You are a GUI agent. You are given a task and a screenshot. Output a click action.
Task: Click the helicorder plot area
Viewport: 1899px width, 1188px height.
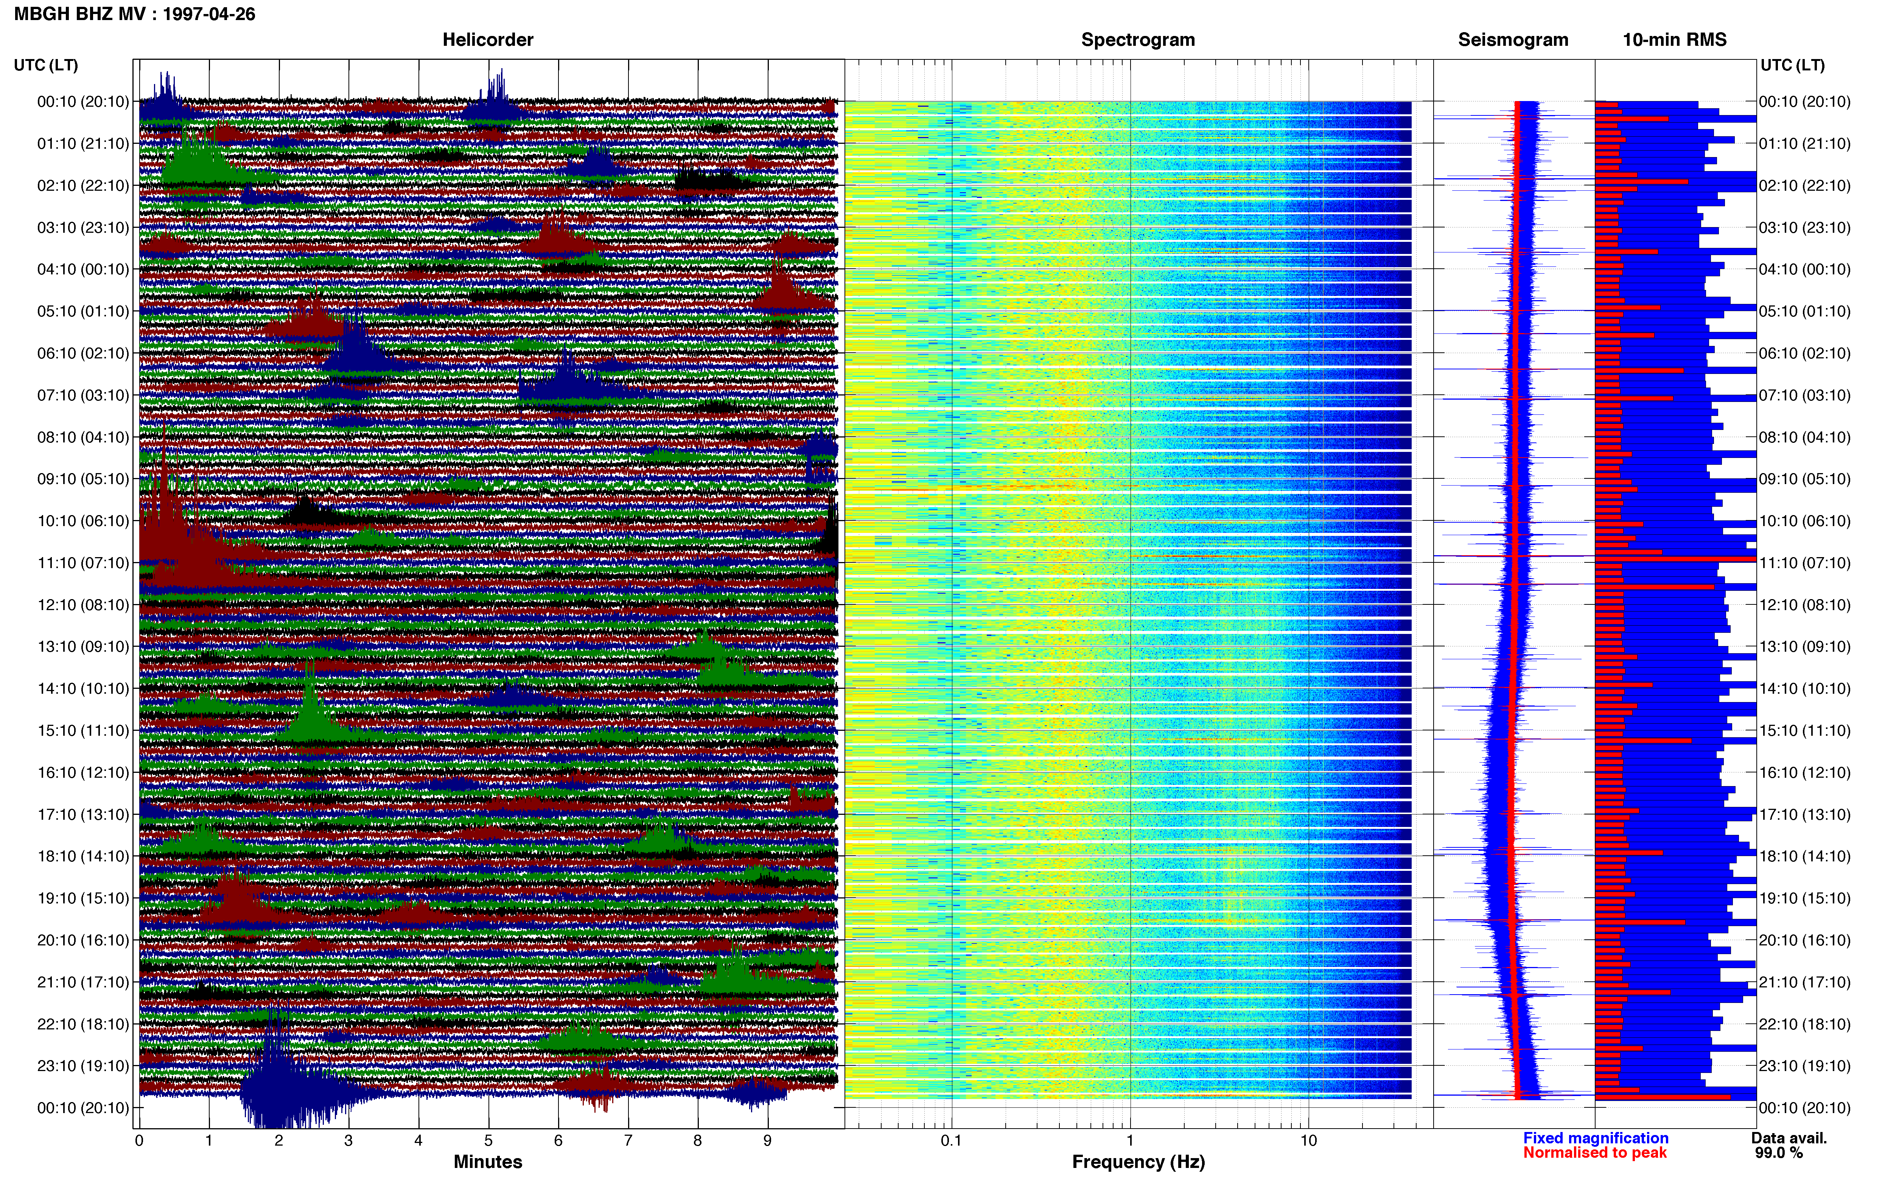click(x=488, y=594)
